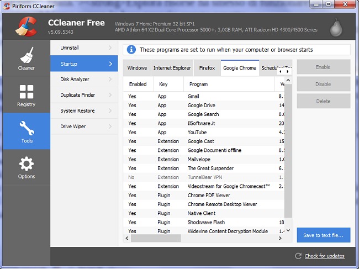Click the horizontal scrollbar thumb
Screen dimensions: 359x269
tap(156, 238)
